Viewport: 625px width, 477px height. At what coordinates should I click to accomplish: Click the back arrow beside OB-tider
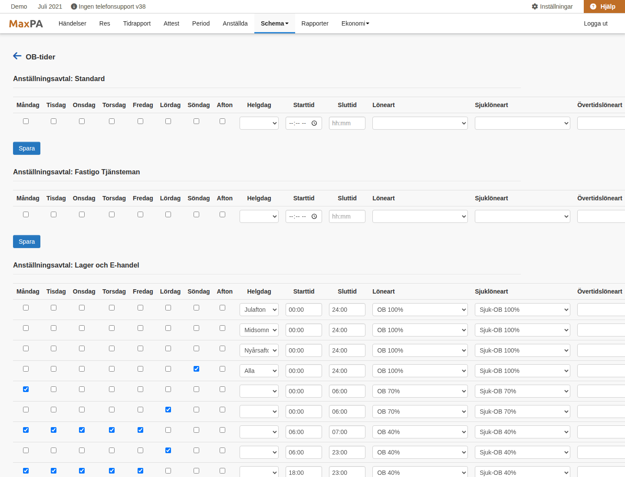coord(17,56)
